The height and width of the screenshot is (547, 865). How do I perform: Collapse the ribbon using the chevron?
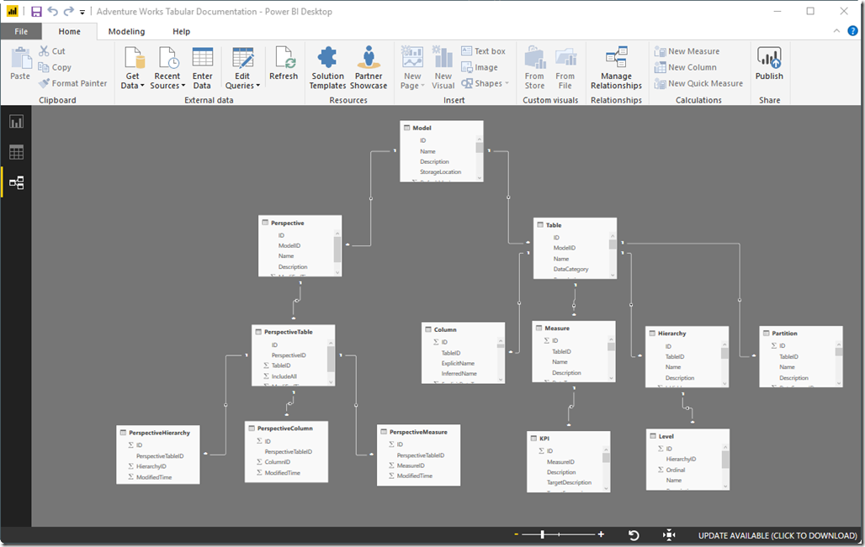click(x=836, y=31)
